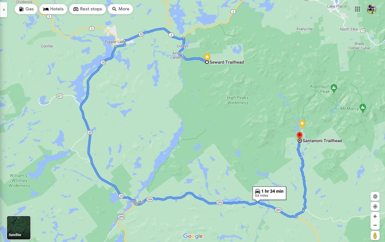
Task: Find Rest stops on the map
Action: tap(87, 9)
